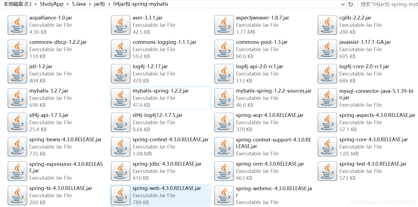Go to 5.Java folder breadcrumb
This screenshot has width=418, height=207.
(79, 4)
